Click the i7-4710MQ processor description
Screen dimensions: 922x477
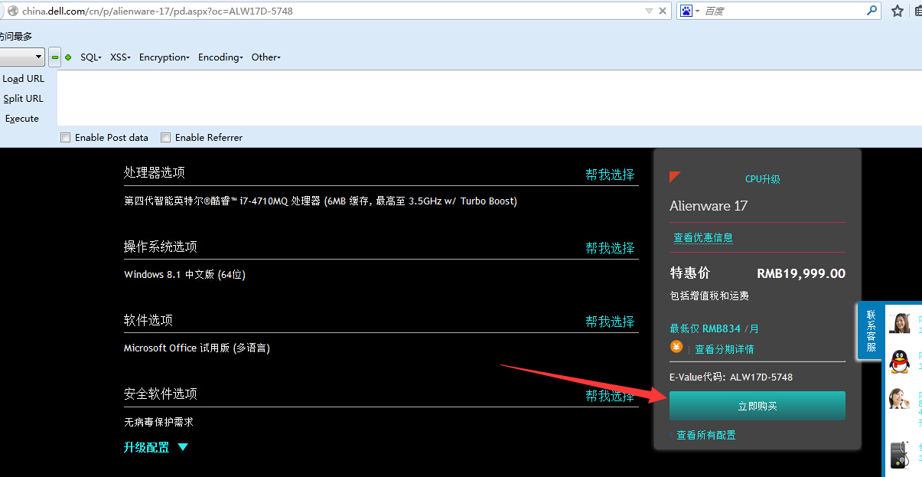coord(321,201)
